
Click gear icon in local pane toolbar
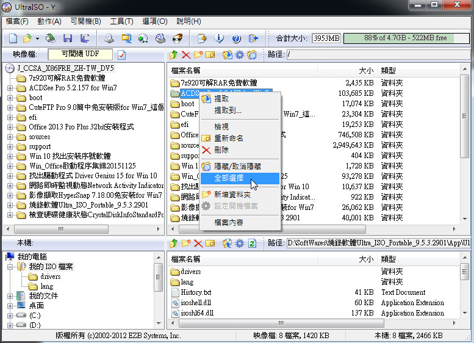[x=239, y=243]
